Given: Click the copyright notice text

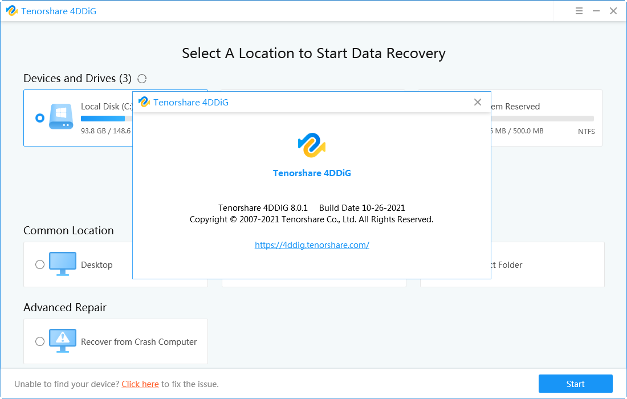Looking at the screenshot, I should point(311,219).
